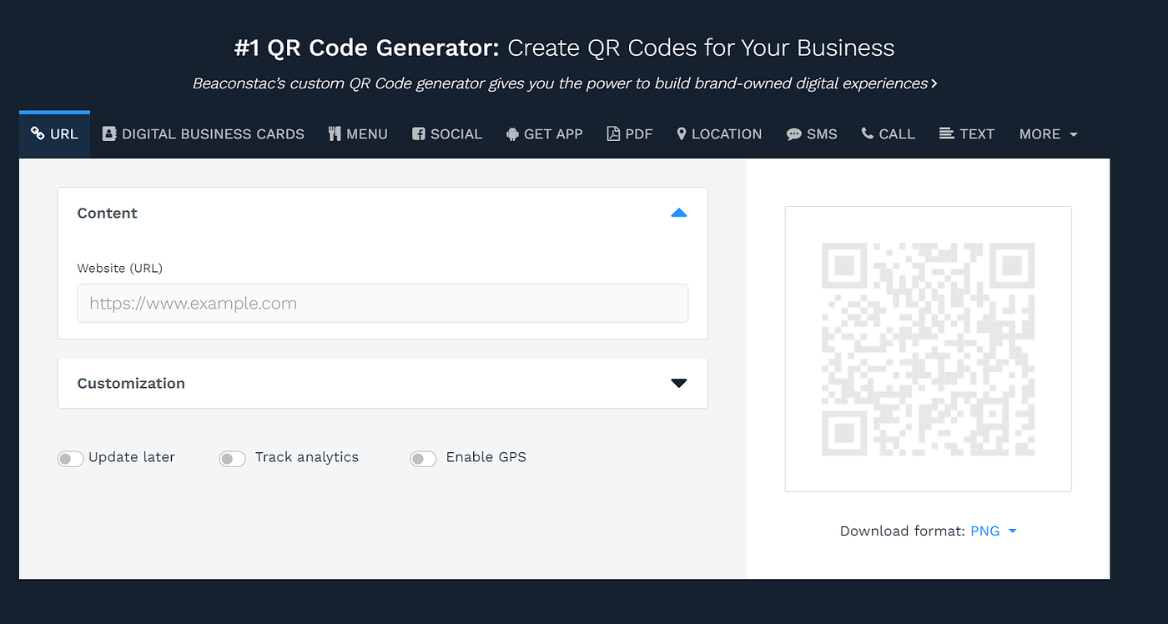Click the business card icon beside DIGITAL BUSINESS CARDS
This screenshot has width=1168, height=624.
pyautogui.click(x=109, y=133)
